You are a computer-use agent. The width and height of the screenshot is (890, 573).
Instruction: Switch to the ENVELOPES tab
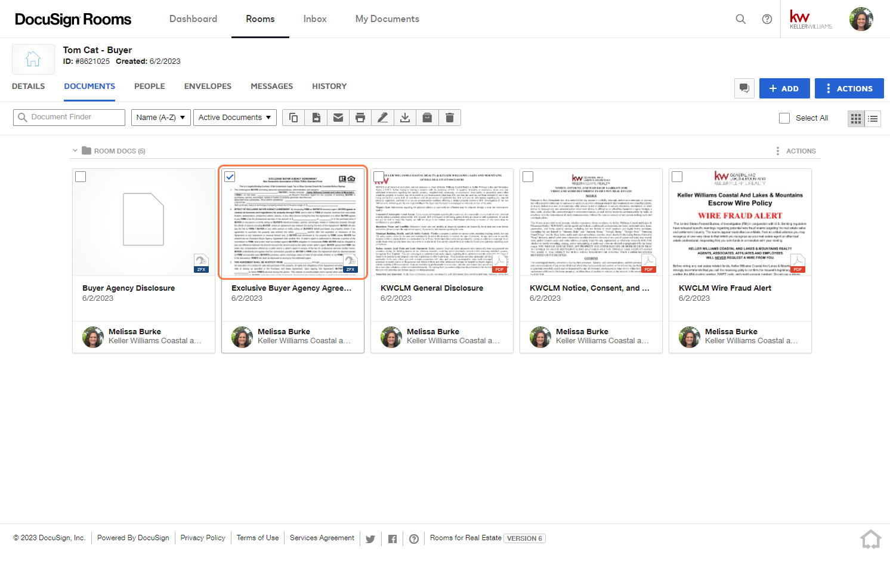tap(208, 87)
